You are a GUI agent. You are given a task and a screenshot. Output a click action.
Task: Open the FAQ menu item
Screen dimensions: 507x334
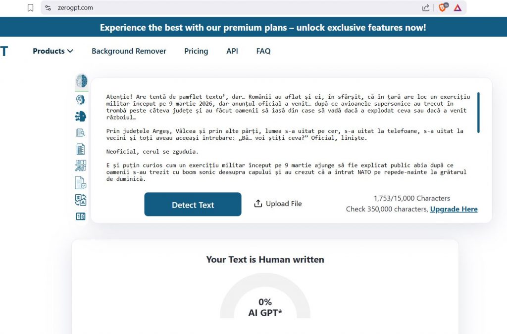[x=263, y=51]
